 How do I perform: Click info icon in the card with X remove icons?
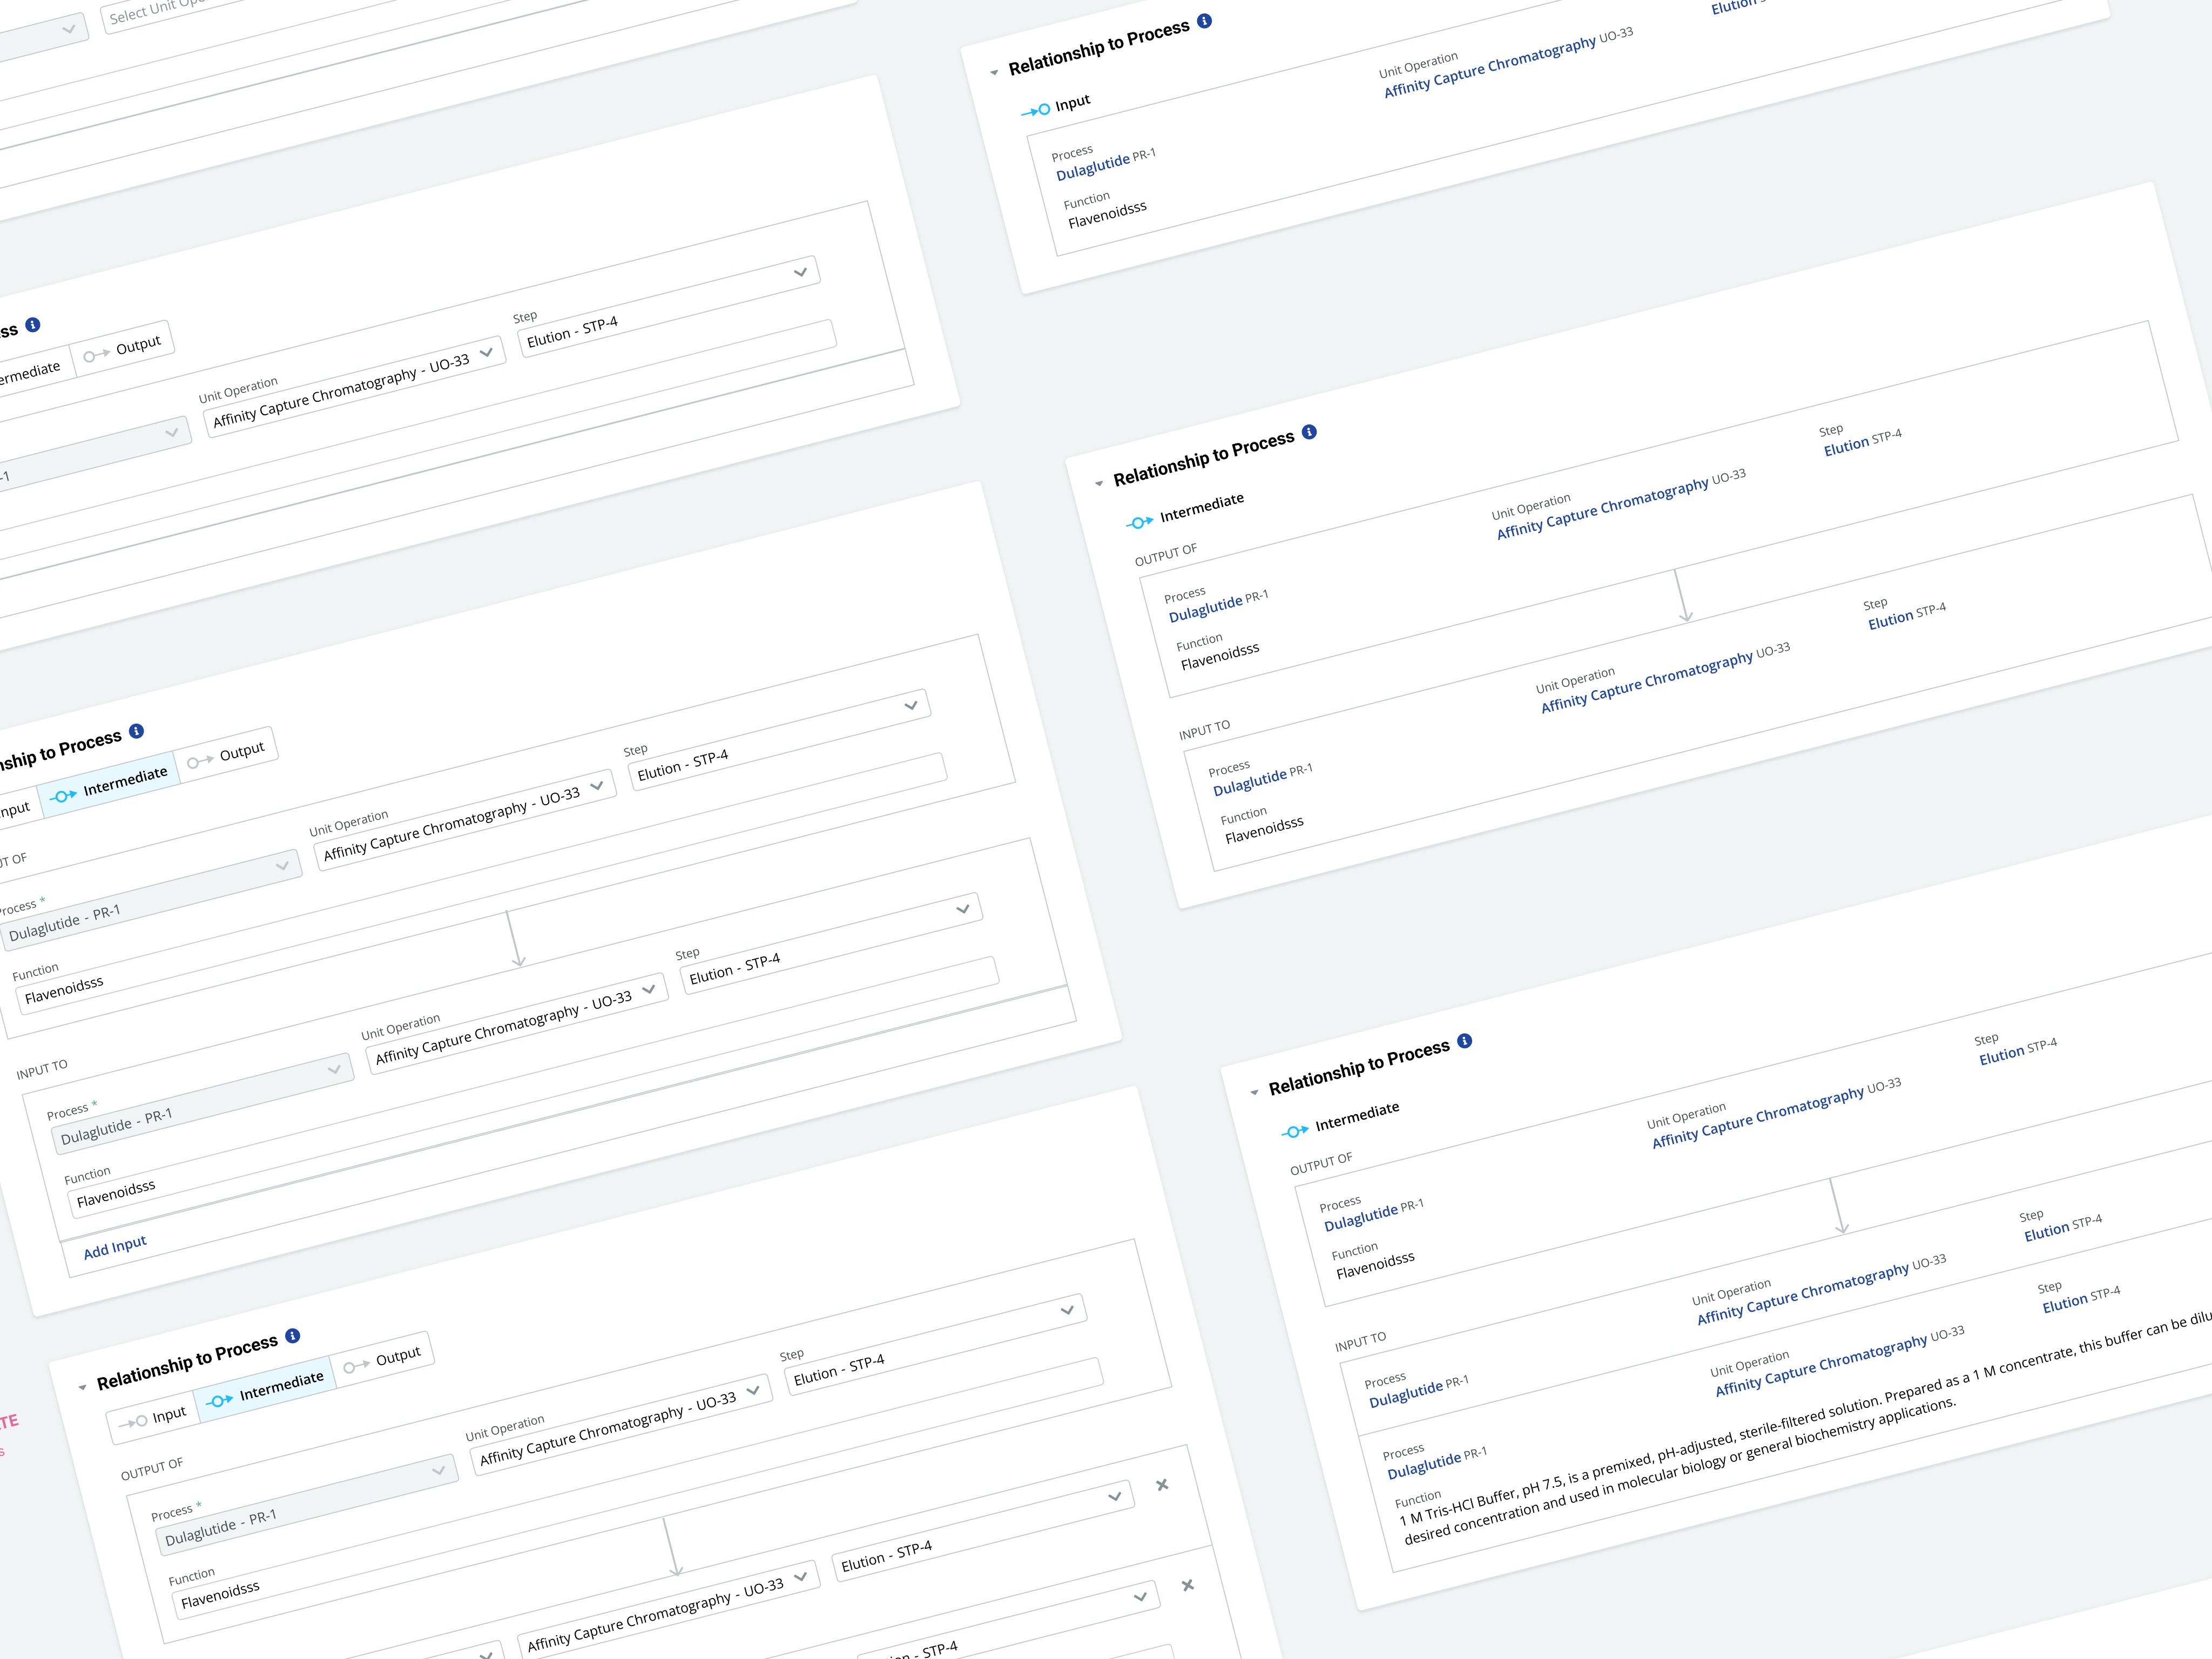293,1336
